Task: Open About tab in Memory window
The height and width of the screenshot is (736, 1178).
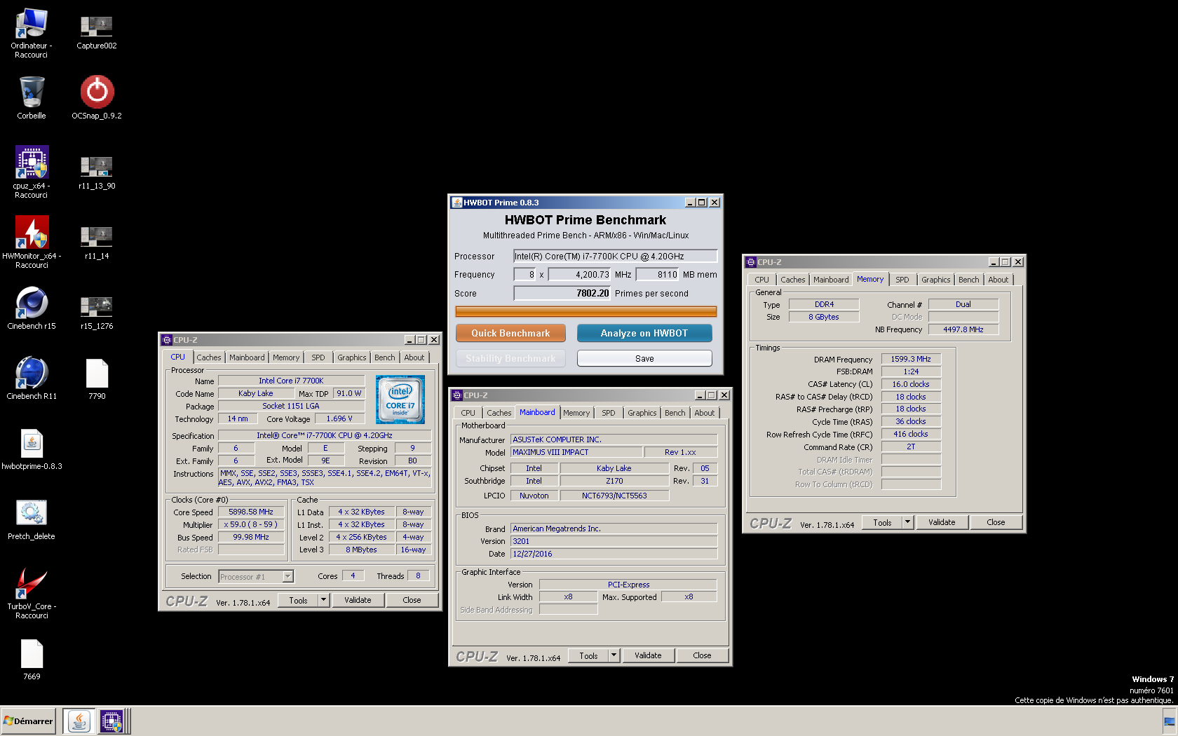Action: [998, 280]
